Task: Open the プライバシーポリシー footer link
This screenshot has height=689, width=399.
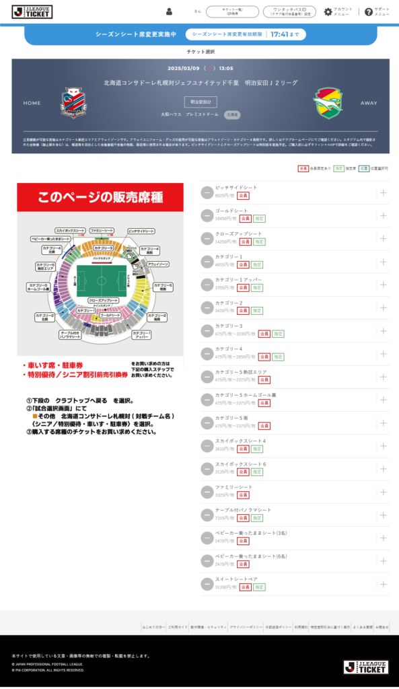Action: (246, 627)
